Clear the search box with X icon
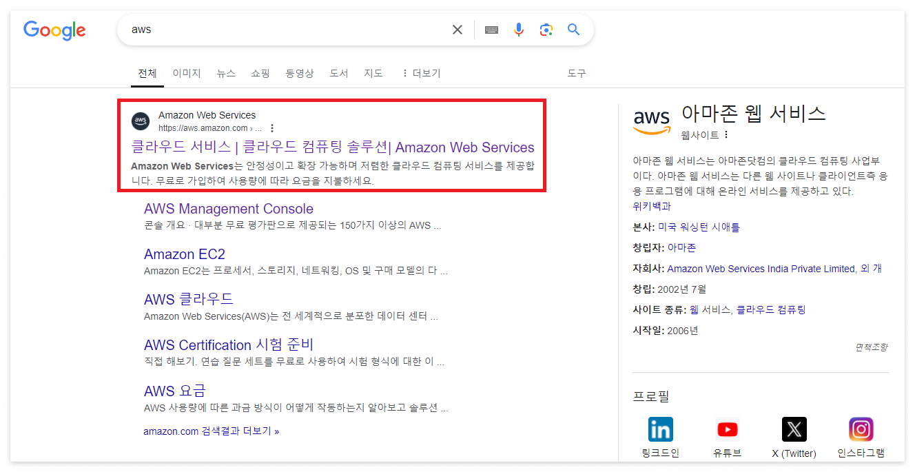The image size is (915, 472). pyautogui.click(x=457, y=30)
